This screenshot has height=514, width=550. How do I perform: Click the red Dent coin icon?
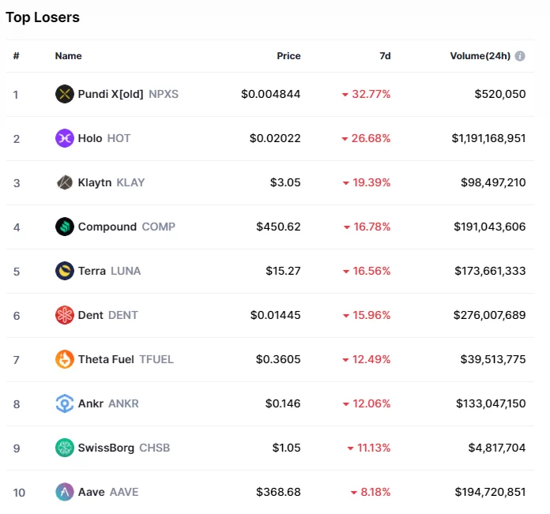pos(65,316)
